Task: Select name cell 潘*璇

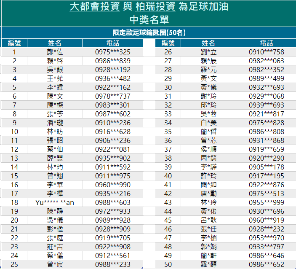Action: pyautogui.click(x=55, y=123)
